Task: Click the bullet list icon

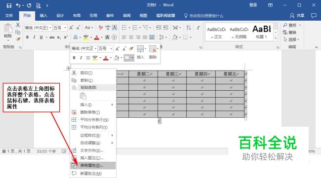Action: [124, 28]
